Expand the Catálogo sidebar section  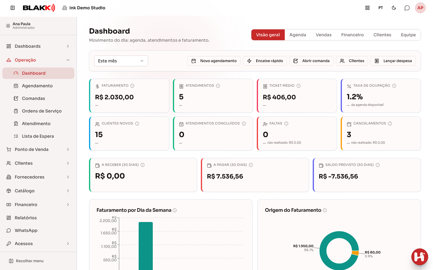pos(38,191)
